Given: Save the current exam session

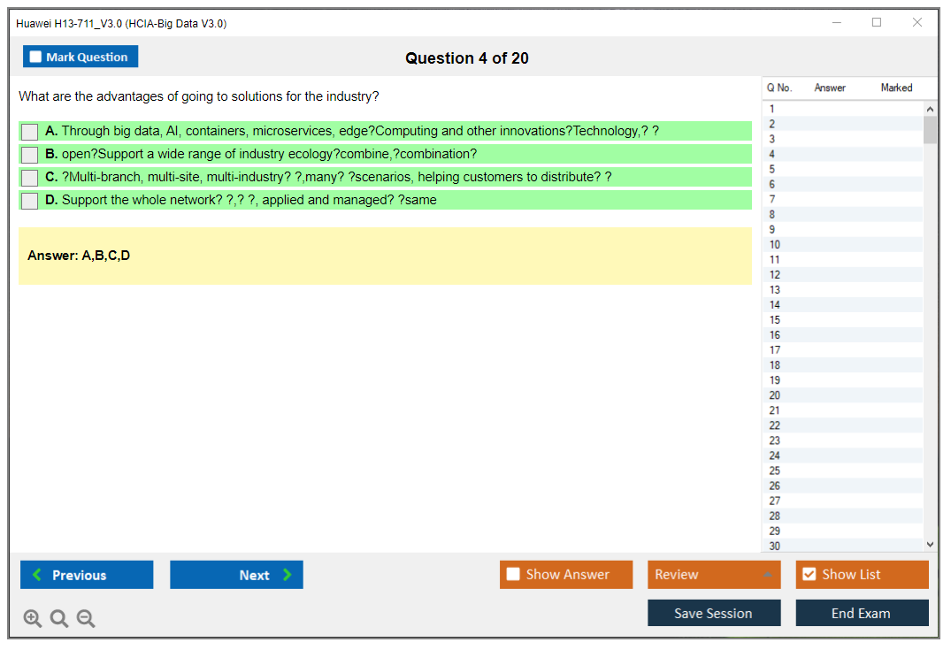Looking at the screenshot, I should tap(713, 613).
